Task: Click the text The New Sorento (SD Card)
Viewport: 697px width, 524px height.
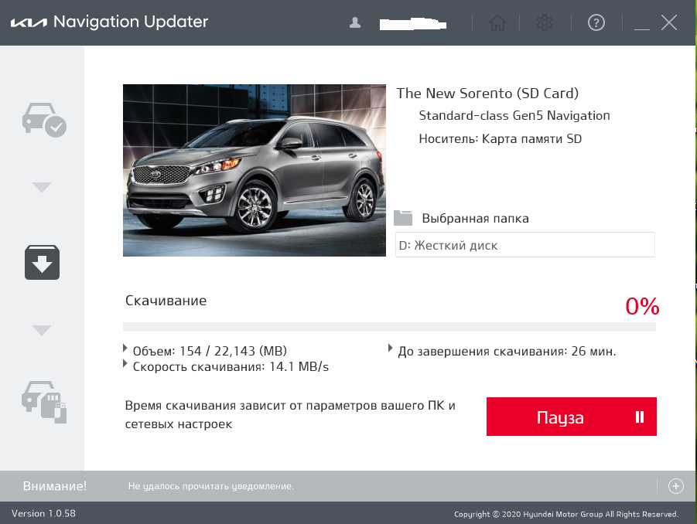Action: (x=487, y=94)
